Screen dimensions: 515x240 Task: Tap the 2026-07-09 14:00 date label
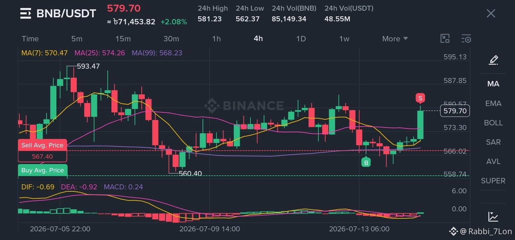209,229
